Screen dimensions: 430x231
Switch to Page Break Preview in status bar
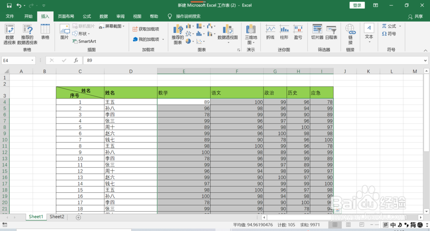[362, 225]
